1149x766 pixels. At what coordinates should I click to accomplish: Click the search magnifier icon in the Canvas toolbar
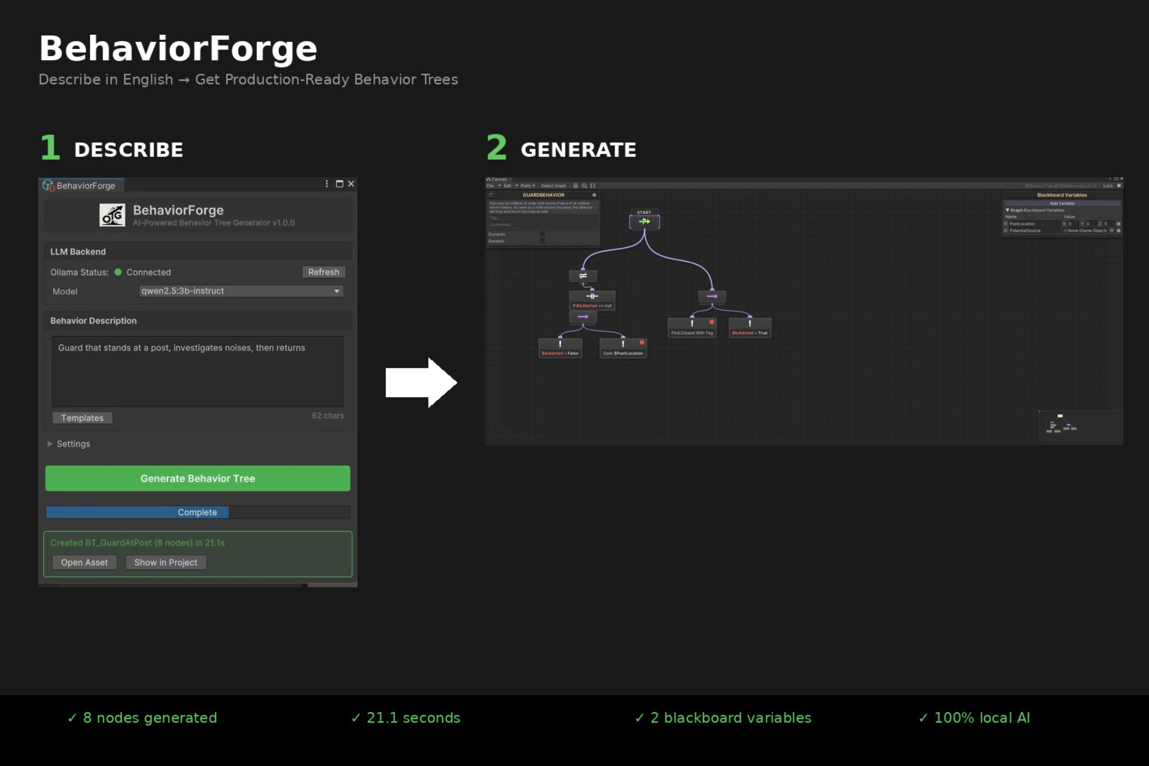(x=585, y=186)
